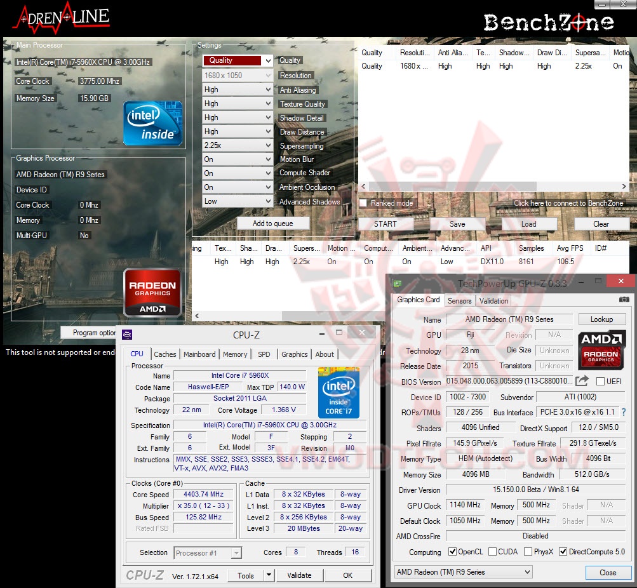
Task: Toggle the DirectCompute 5.0 checkbox
Action: 563,551
